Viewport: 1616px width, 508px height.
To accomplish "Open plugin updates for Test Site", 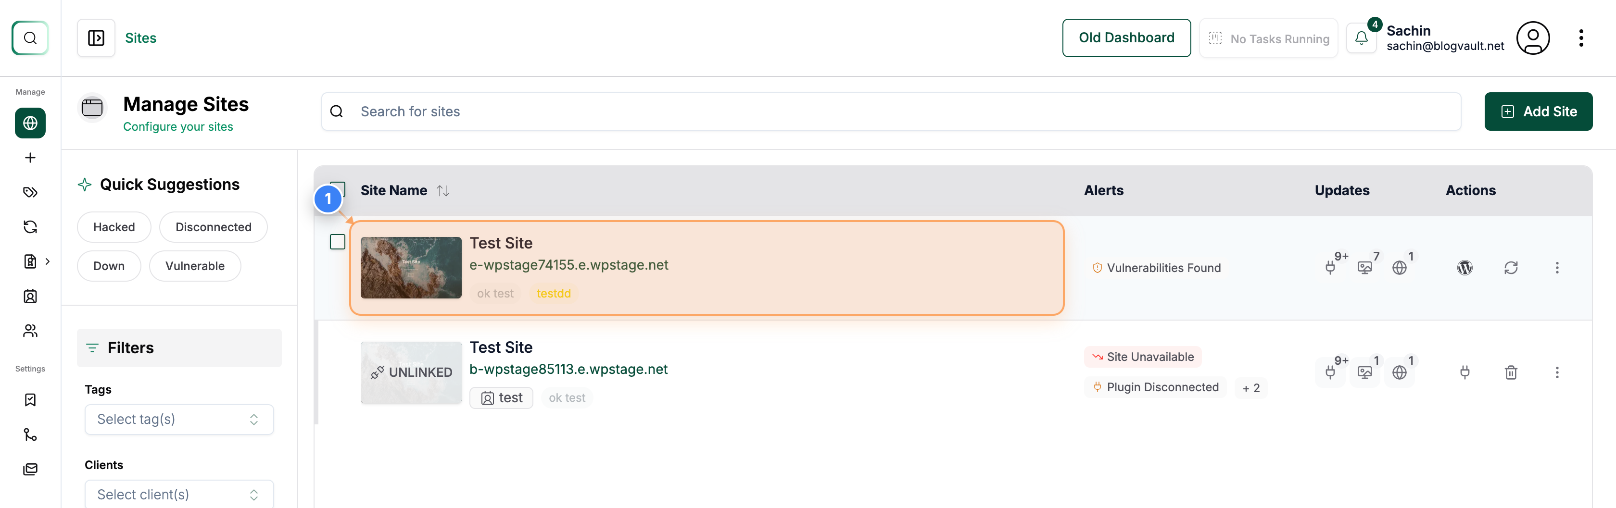I will pyautogui.click(x=1332, y=267).
